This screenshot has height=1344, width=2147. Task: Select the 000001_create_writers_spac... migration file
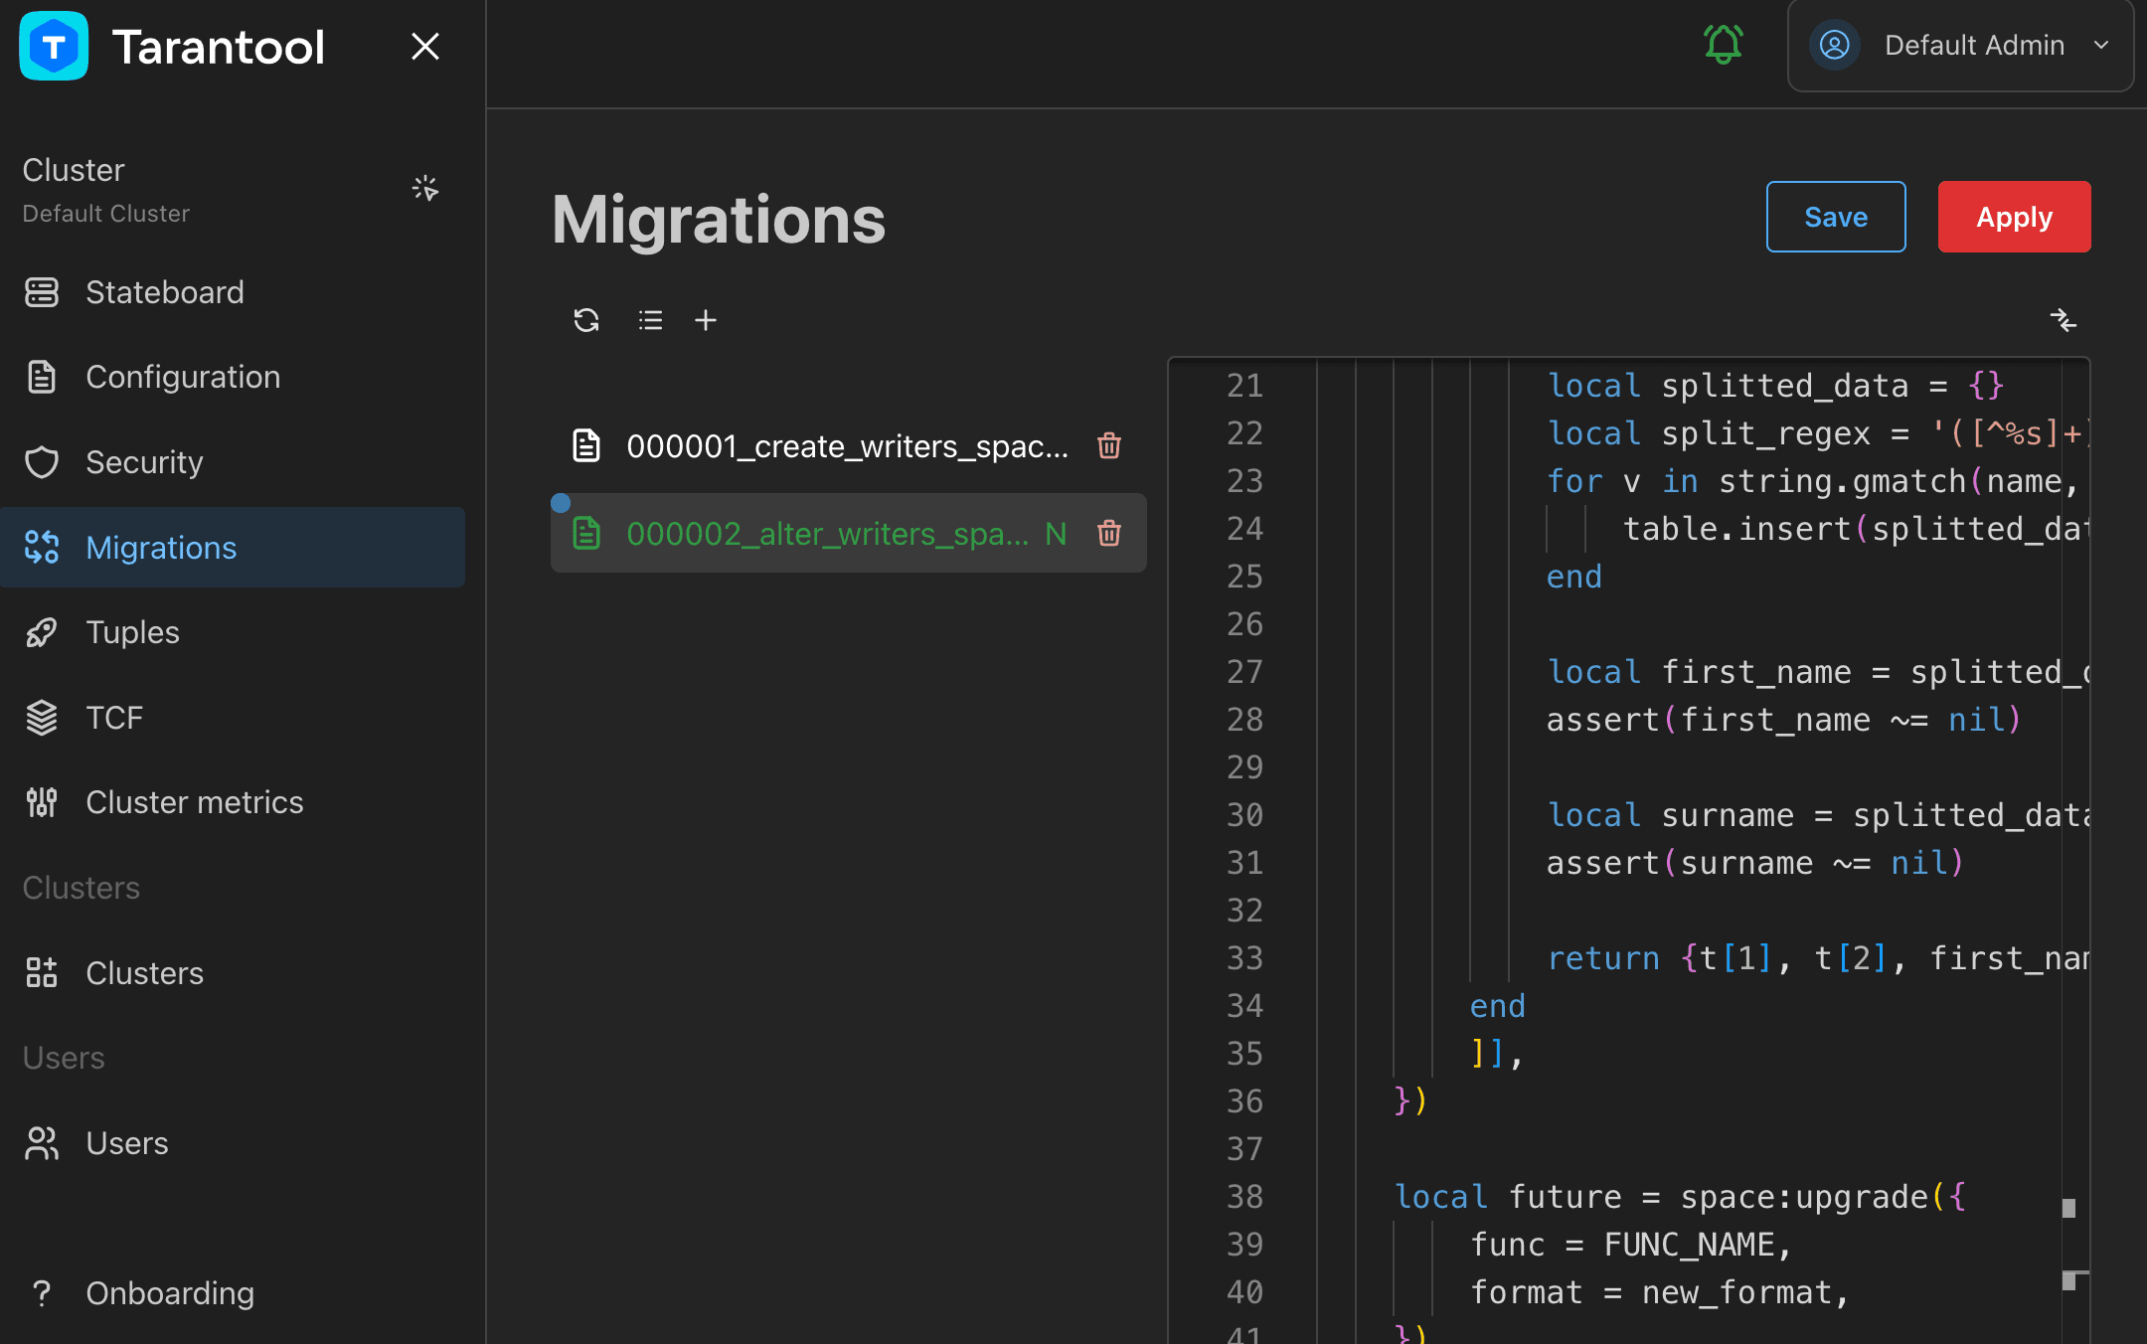click(848, 446)
